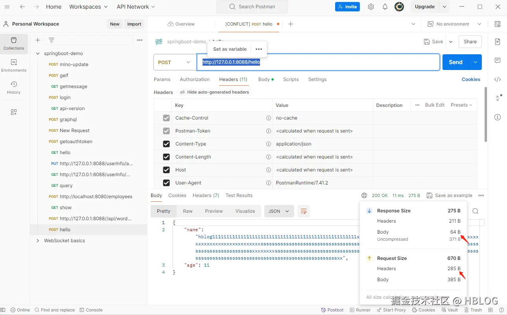Switch to the Scripts tab
The width and height of the screenshot is (507, 315).
coord(291,79)
